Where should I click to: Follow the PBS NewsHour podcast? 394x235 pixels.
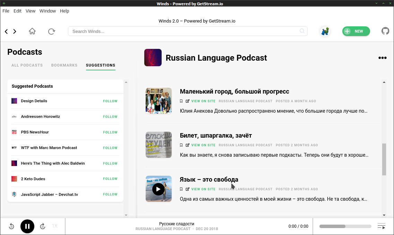[110, 132]
